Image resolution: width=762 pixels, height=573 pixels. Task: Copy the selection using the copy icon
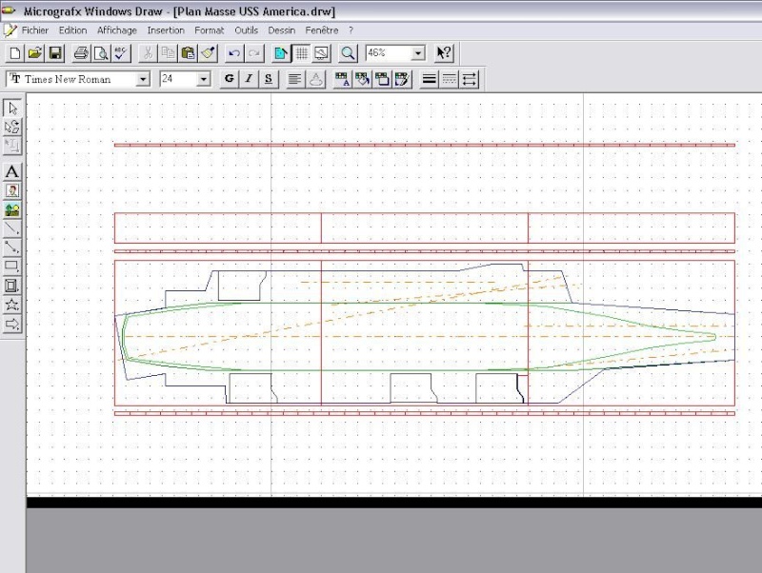point(168,53)
